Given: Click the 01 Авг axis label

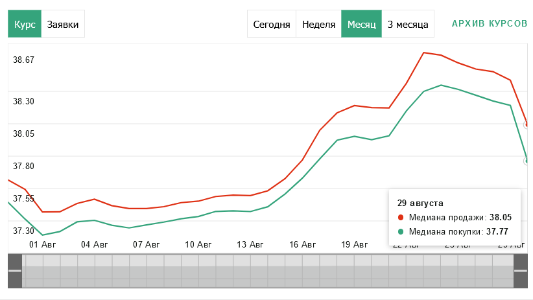Looking at the screenshot, I should (42, 245).
